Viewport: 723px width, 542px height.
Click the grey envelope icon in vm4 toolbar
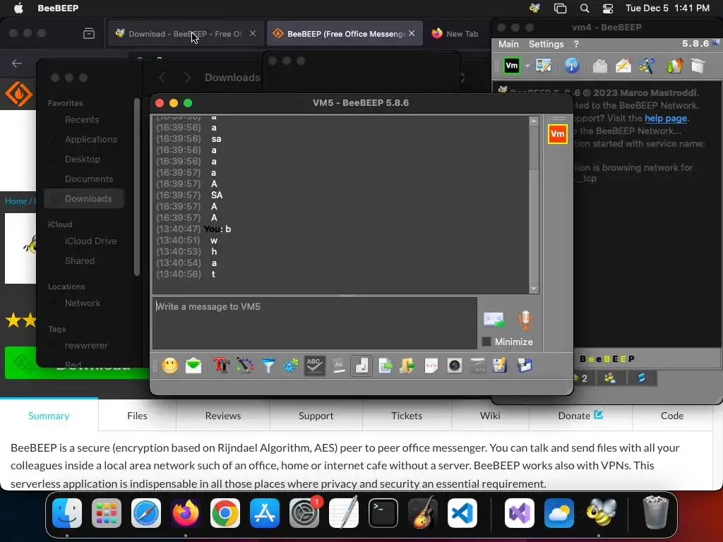coord(600,66)
